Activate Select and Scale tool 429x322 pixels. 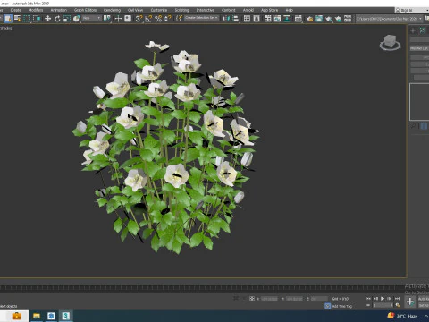[x=67, y=19]
